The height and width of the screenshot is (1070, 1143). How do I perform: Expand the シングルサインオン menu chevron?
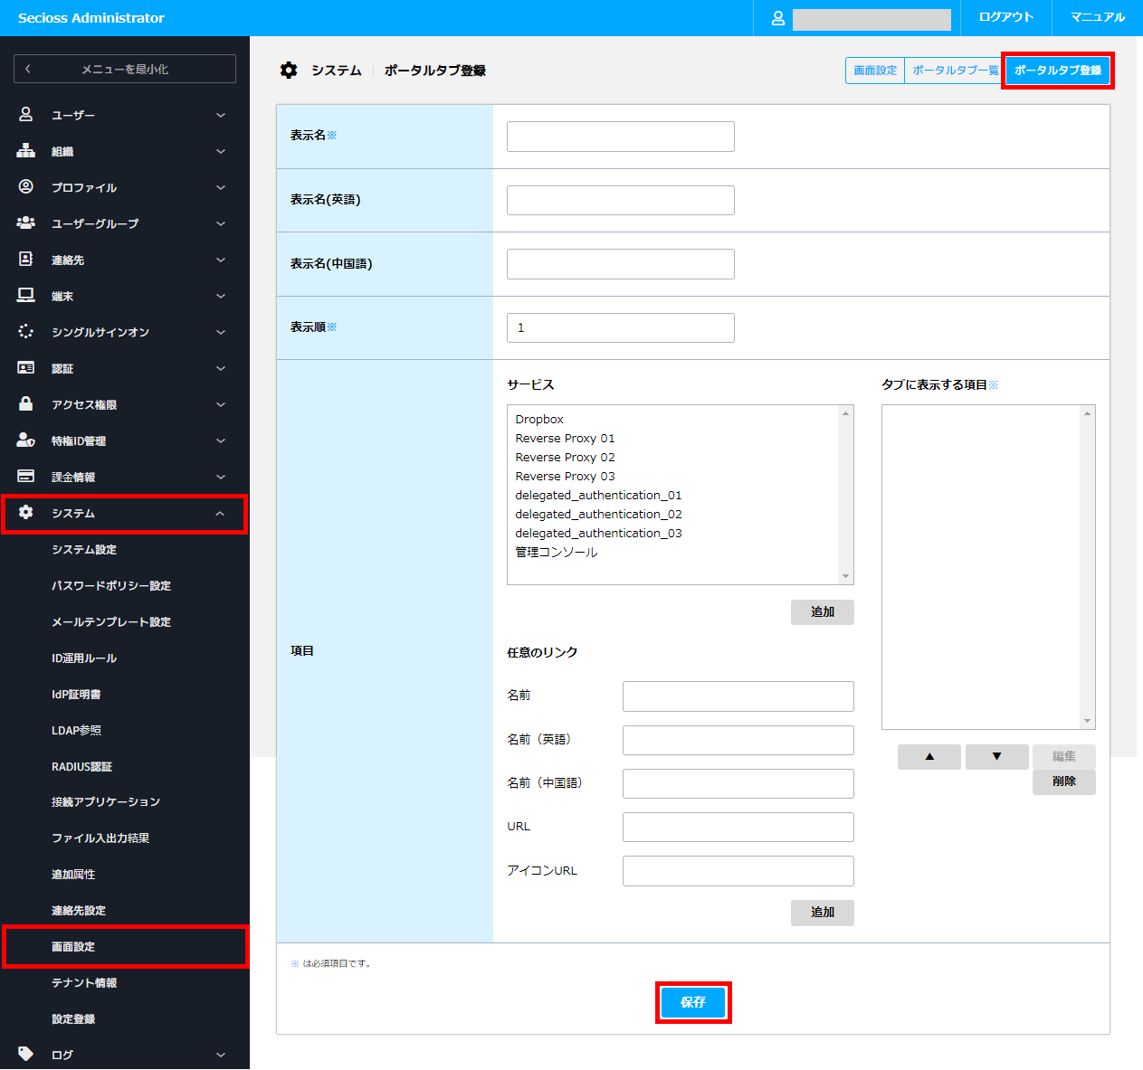[221, 332]
